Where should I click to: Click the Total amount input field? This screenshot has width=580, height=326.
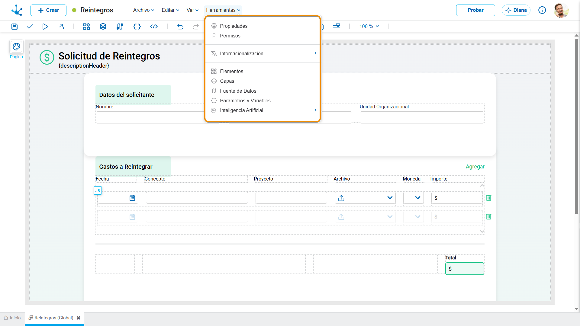(465, 269)
